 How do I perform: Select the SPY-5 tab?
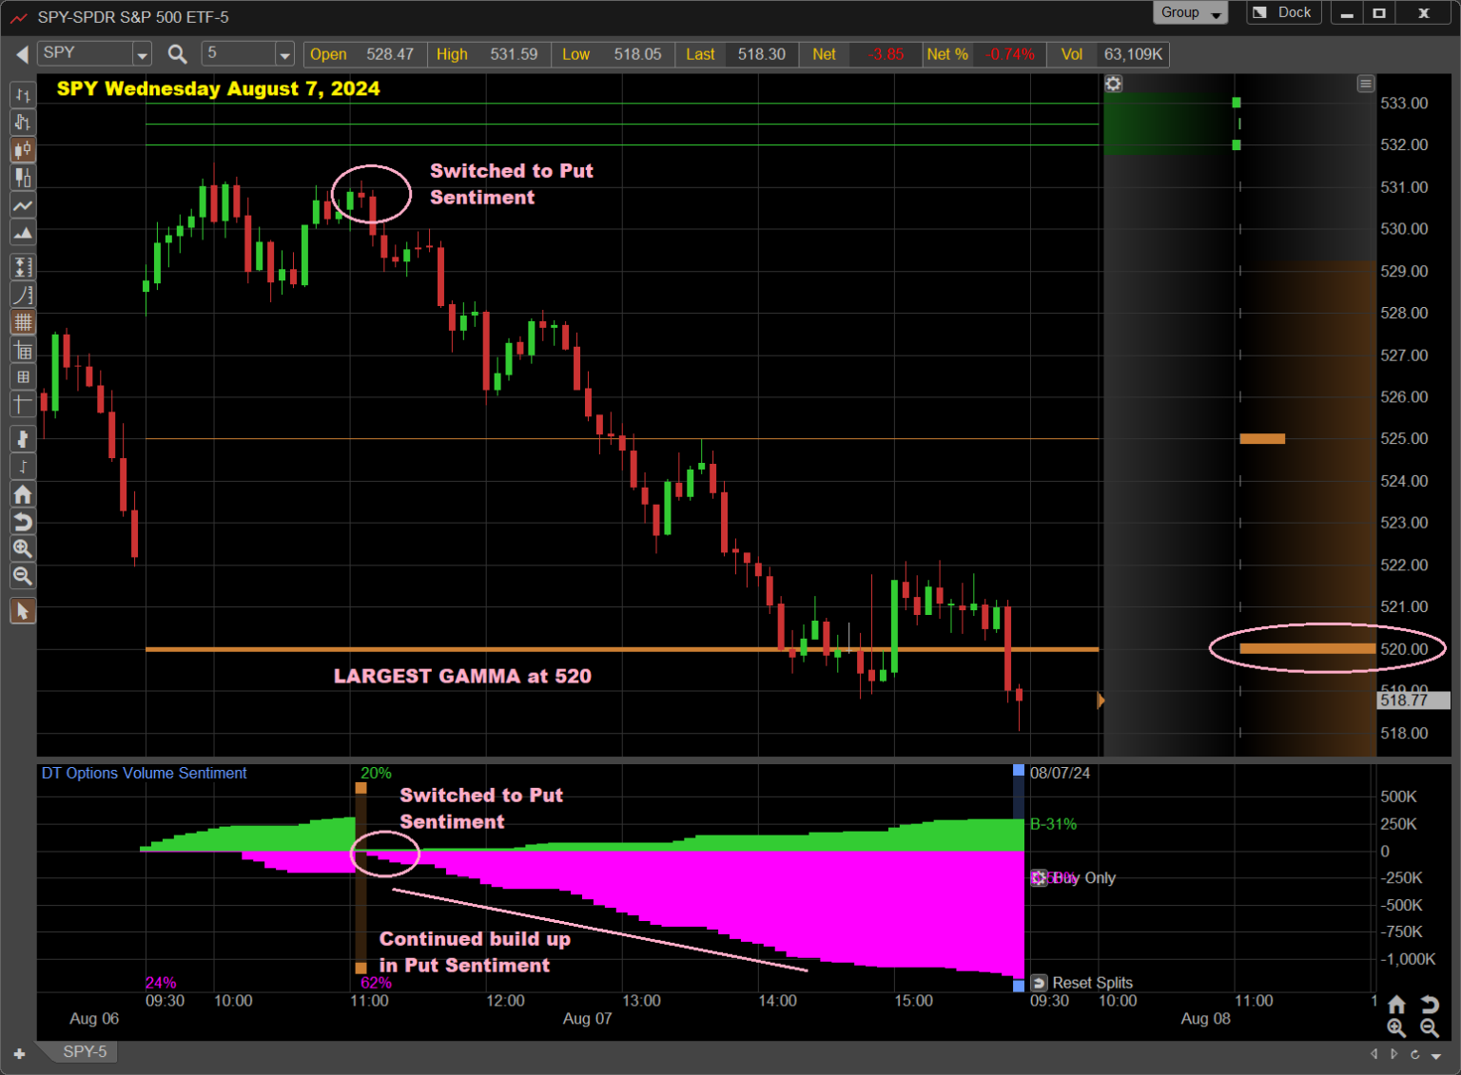coord(85,1051)
